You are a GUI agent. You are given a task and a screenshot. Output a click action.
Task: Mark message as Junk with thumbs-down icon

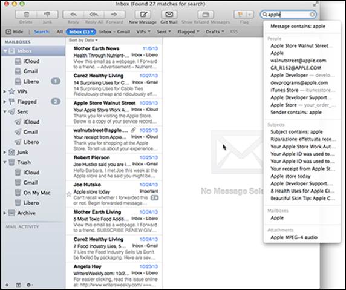47,15
